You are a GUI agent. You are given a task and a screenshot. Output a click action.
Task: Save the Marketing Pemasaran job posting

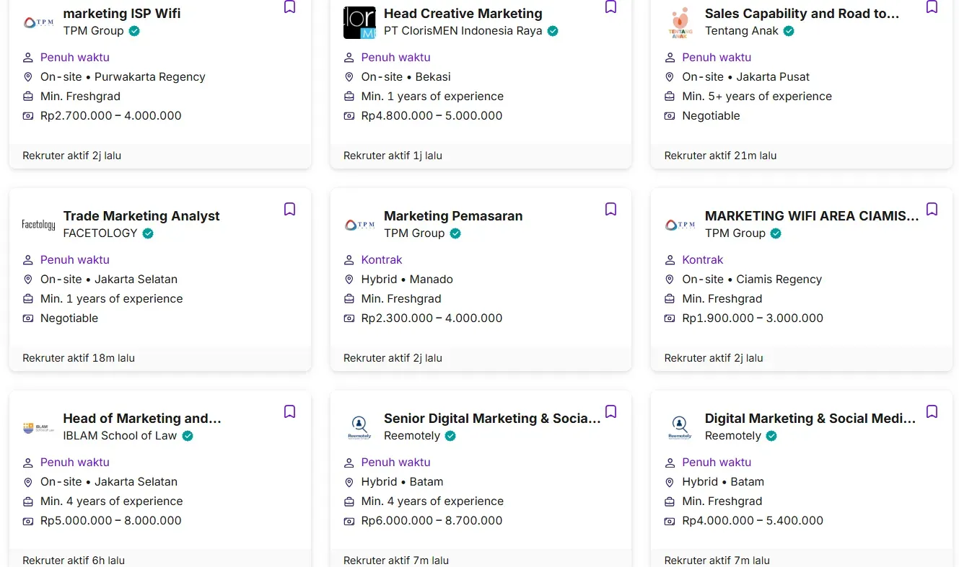pyautogui.click(x=610, y=209)
